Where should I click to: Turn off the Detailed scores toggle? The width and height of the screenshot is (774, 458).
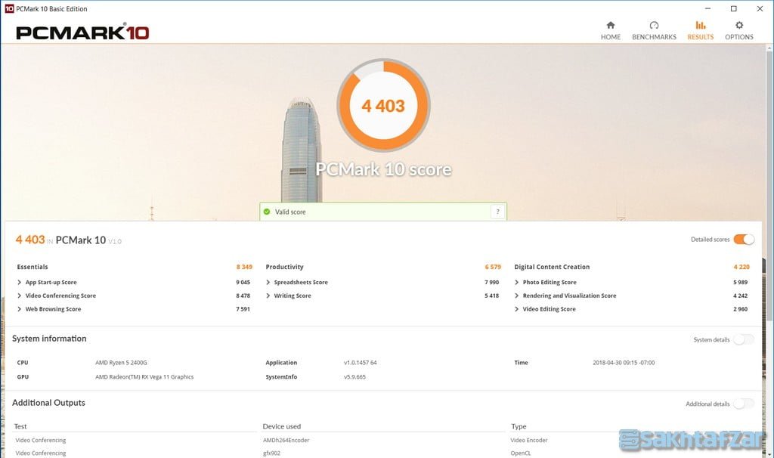tap(744, 240)
